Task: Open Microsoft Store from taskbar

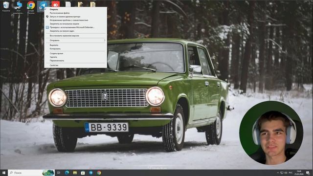Action: [83, 173]
